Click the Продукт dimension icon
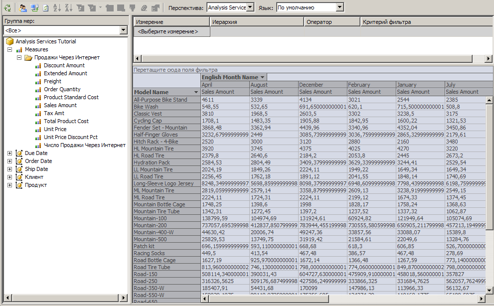Image resolution: width=494 pixels, height=306 pixels. [19, 185]
